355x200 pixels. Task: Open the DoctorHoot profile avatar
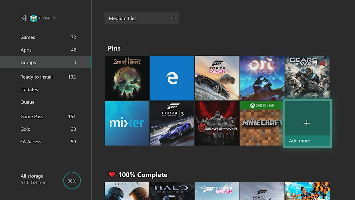tap(33, 18)
